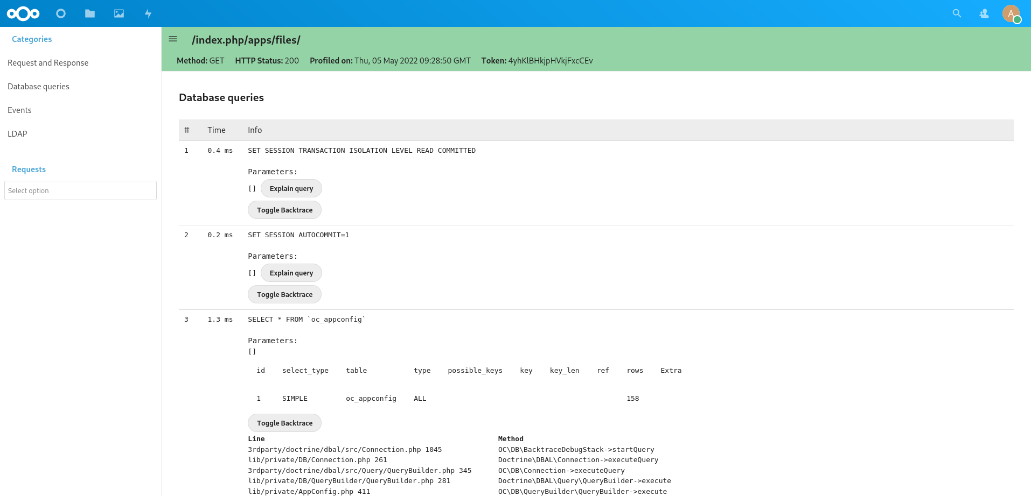Open the Requests select option dropdown
1031x496 pixels.
point(80,190)
